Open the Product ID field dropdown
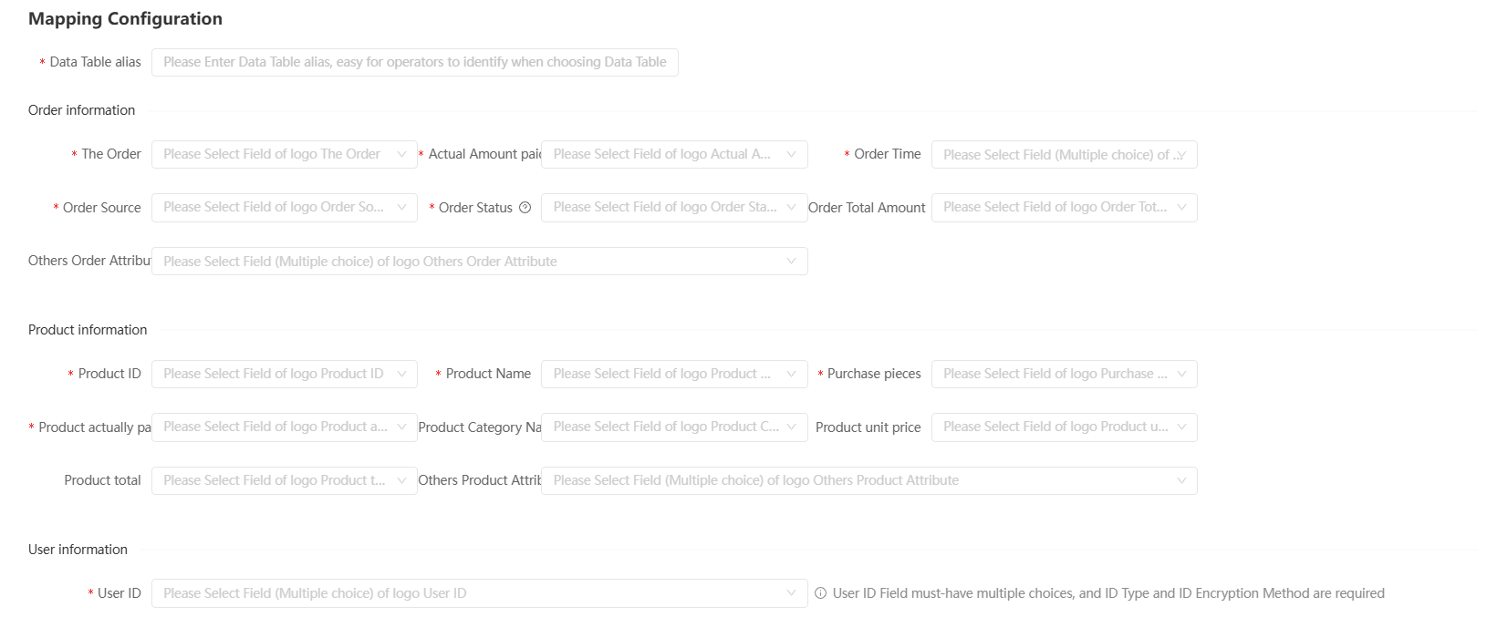The width and height of the screenshot is (1487, 638). (284, 374)
